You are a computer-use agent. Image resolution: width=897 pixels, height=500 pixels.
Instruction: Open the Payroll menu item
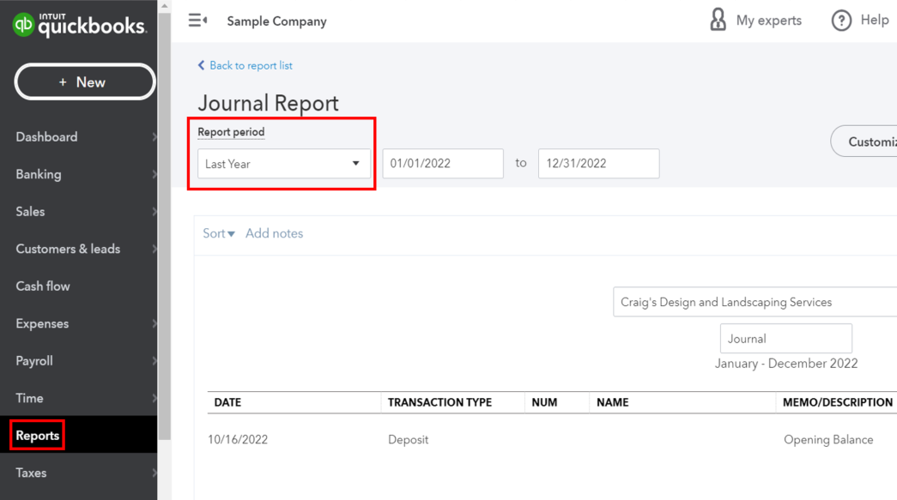(34, 361)
